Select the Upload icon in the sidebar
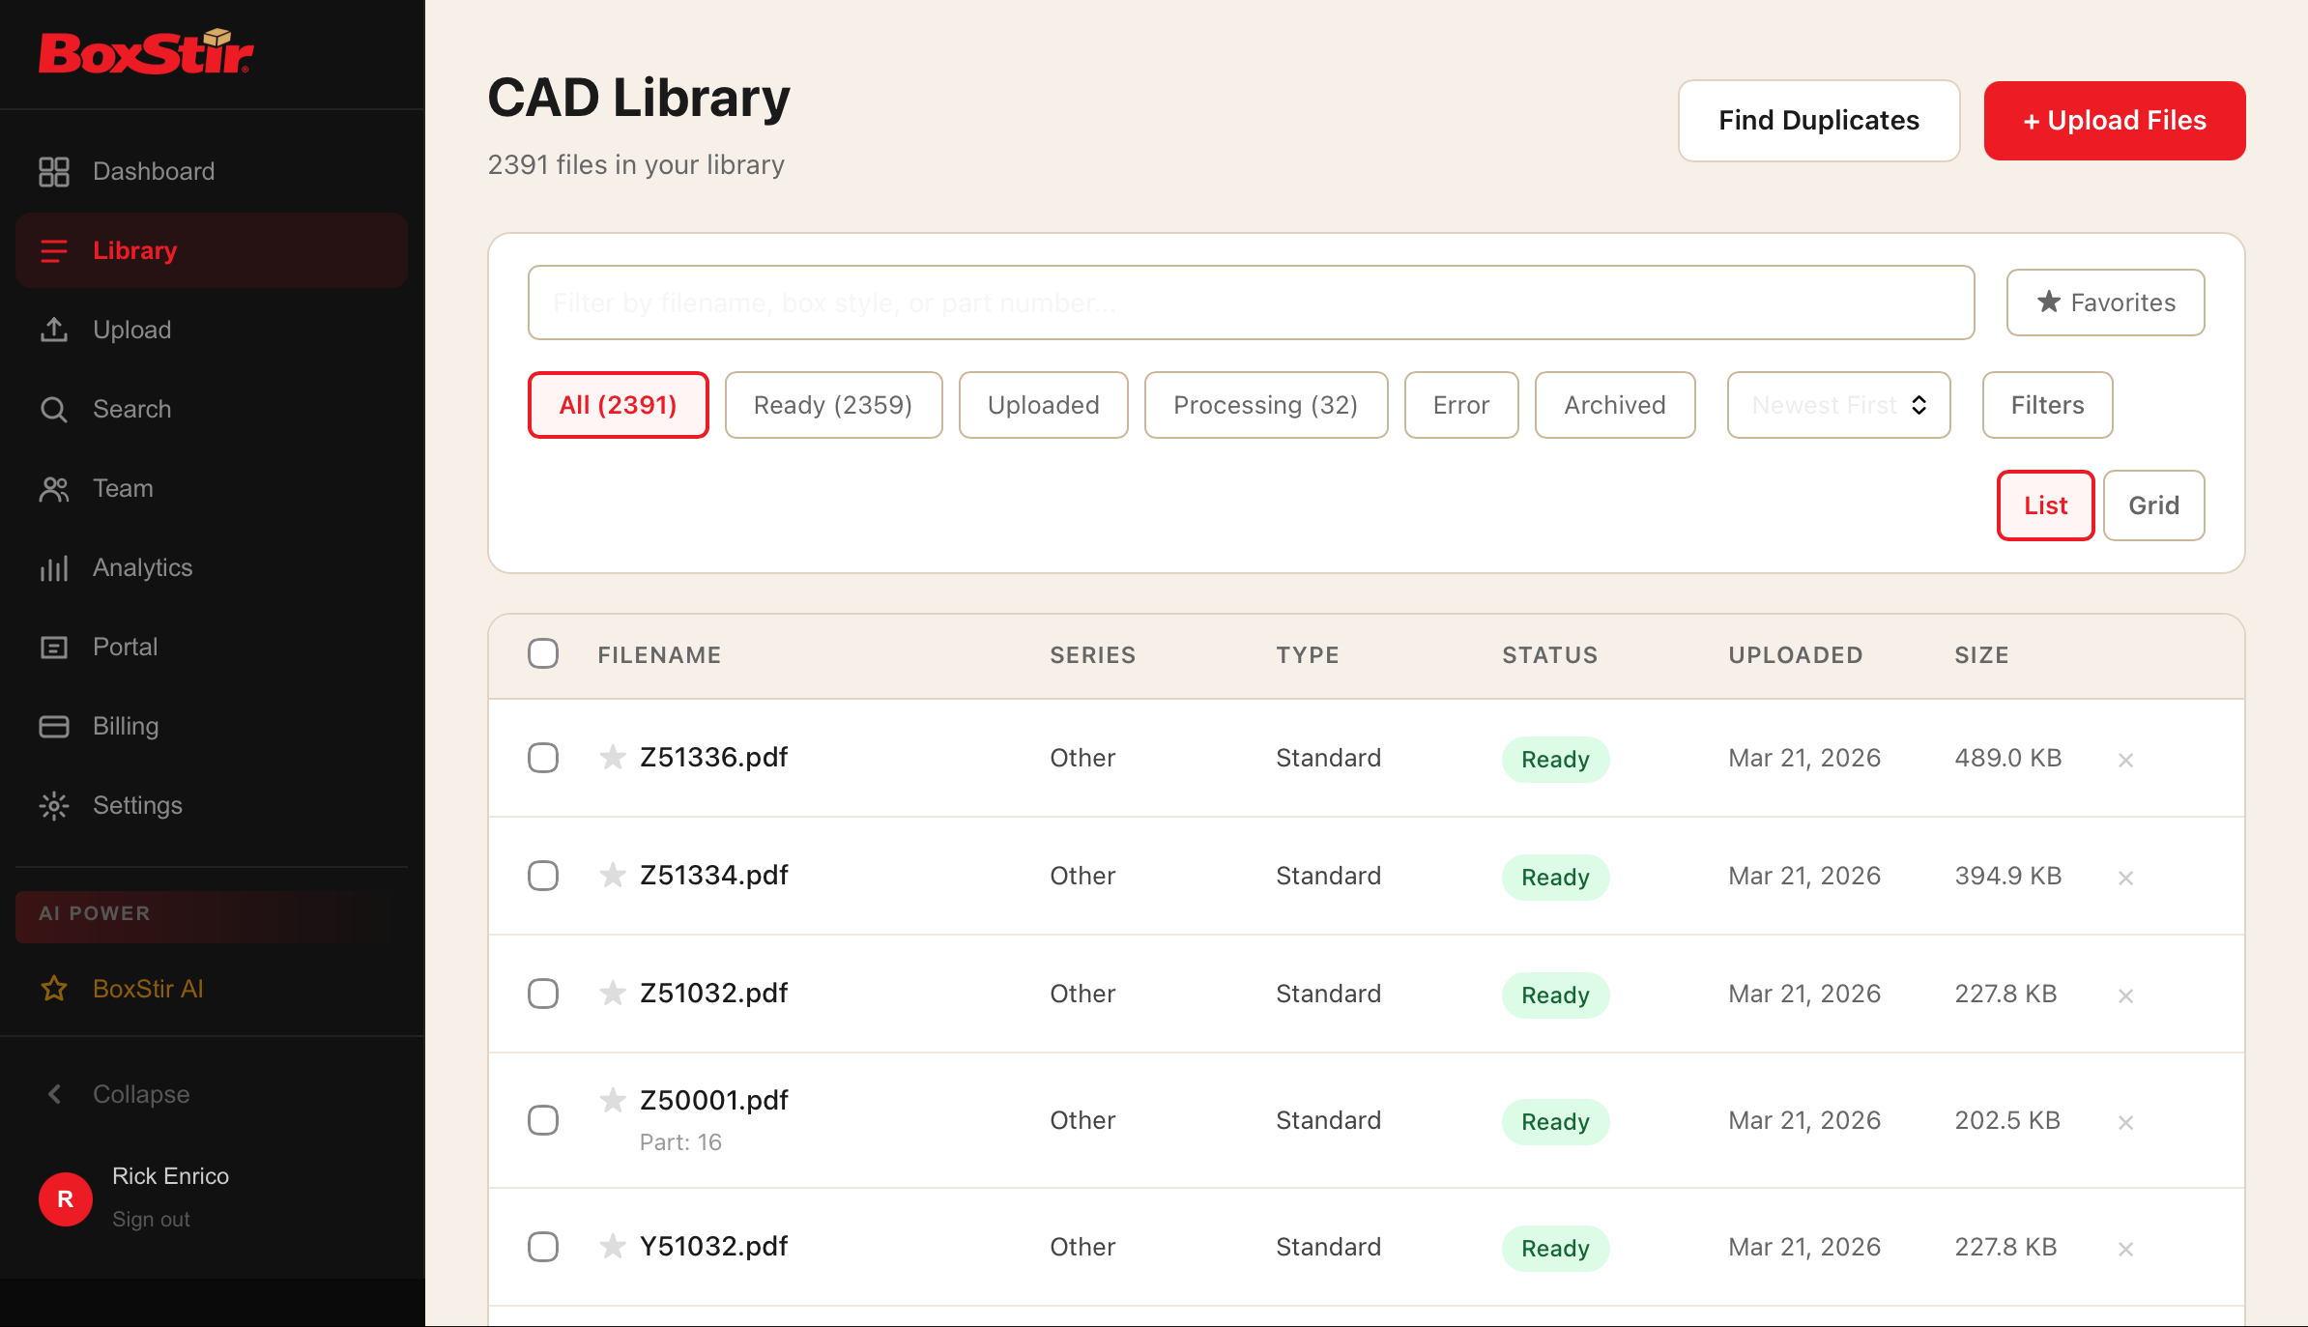2308x1327 pixels. 54,330
